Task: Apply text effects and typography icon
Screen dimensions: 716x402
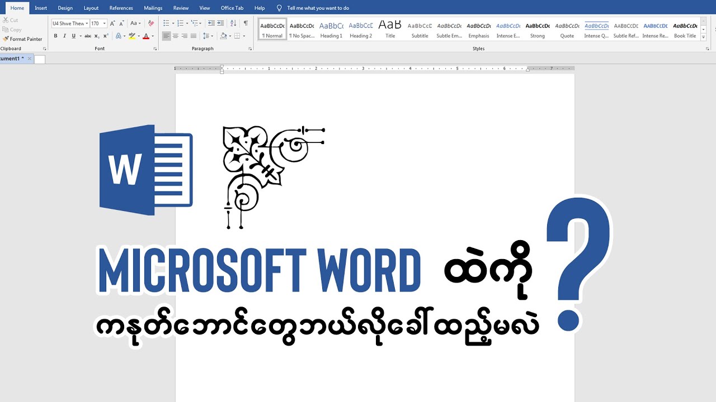Action: pyautogui.click(x=118, y=36)
